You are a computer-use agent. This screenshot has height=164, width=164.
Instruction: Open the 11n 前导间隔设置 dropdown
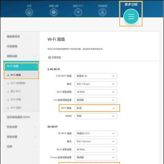point(96,100)
